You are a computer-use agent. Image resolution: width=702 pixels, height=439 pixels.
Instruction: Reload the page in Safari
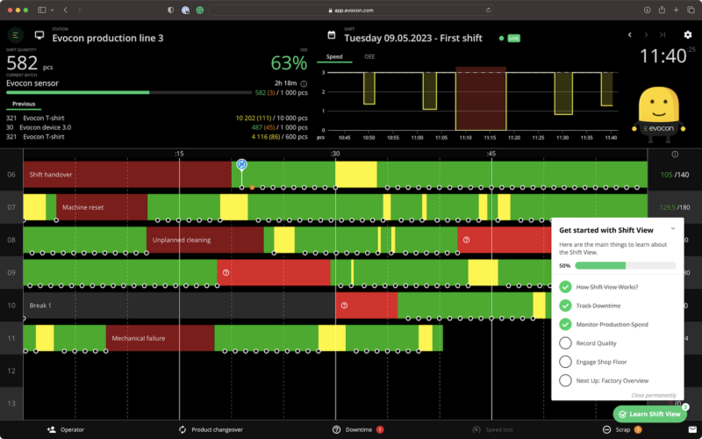pyautogui.click(x=488, y=10)
